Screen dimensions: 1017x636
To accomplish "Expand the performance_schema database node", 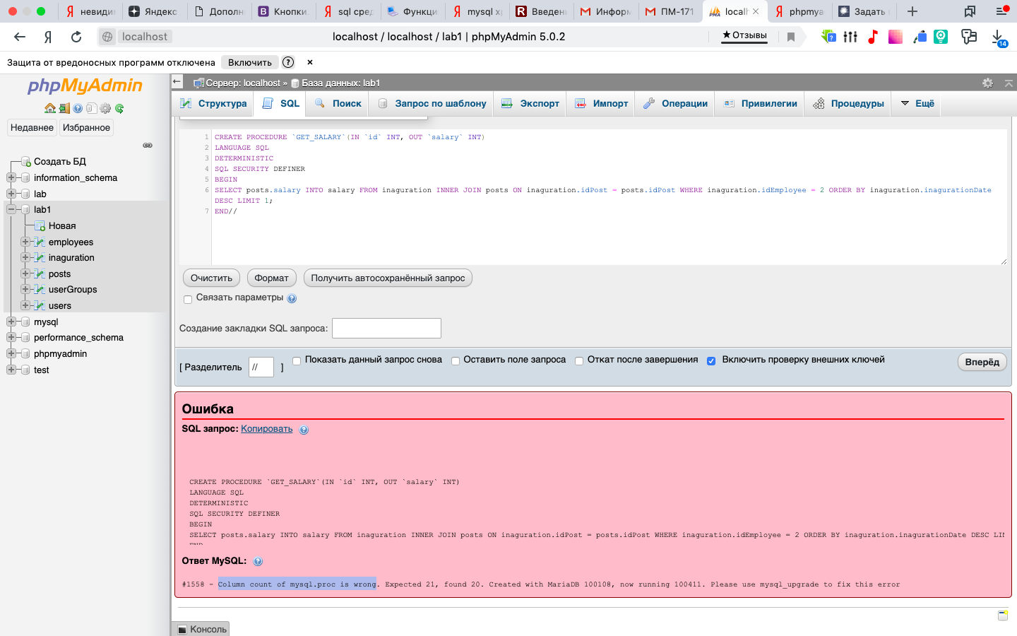I will tap(11, 337).
